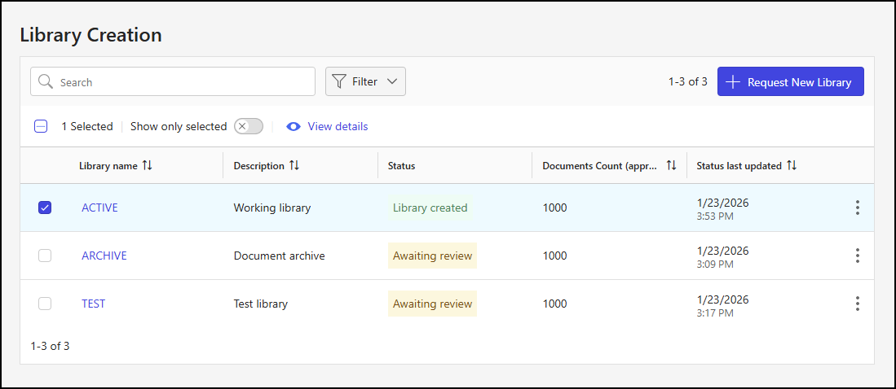896x389 pixels.
Task: Check the TEST library checkbox
Action: (x=45, y=304)
